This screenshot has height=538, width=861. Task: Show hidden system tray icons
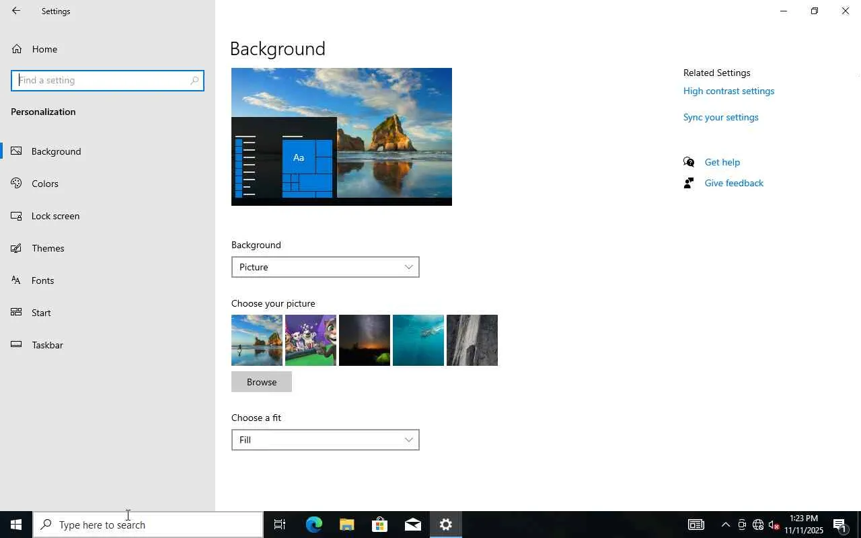pyautogui.click(x=725, y=525)
